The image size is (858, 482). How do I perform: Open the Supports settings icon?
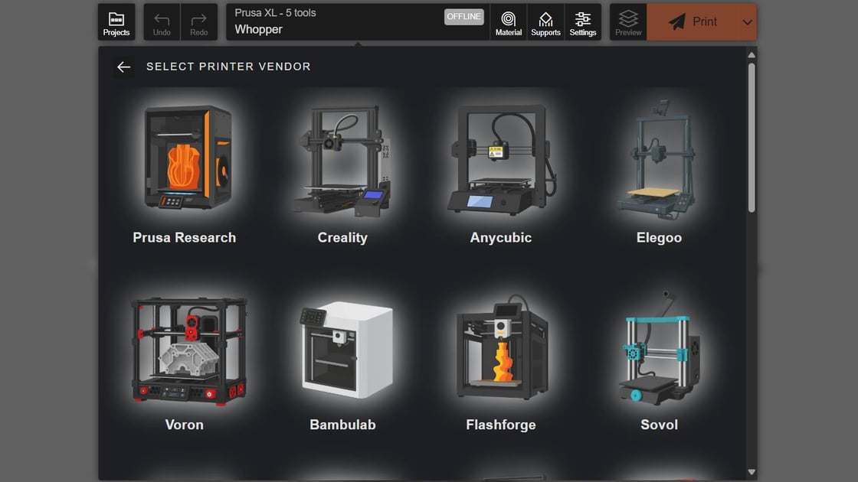click(545, 21)
